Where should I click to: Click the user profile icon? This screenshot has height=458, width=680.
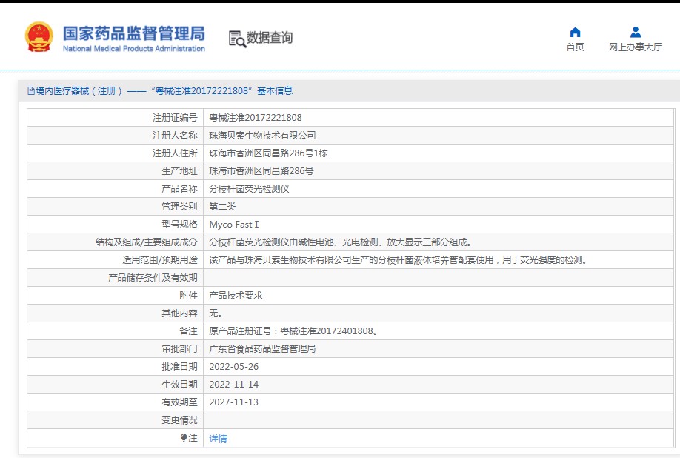point(635,32)
